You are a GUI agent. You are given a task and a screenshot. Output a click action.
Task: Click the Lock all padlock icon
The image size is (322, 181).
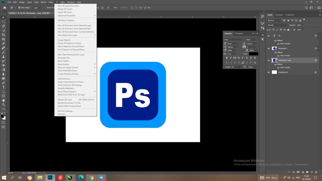point(288,30)
